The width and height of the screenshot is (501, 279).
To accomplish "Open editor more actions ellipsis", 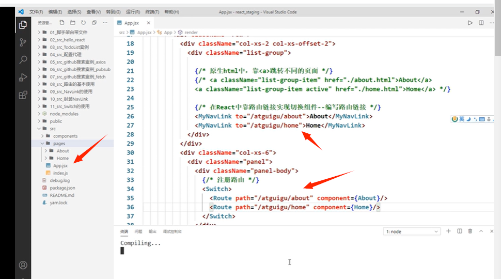I will click(492, 23).
